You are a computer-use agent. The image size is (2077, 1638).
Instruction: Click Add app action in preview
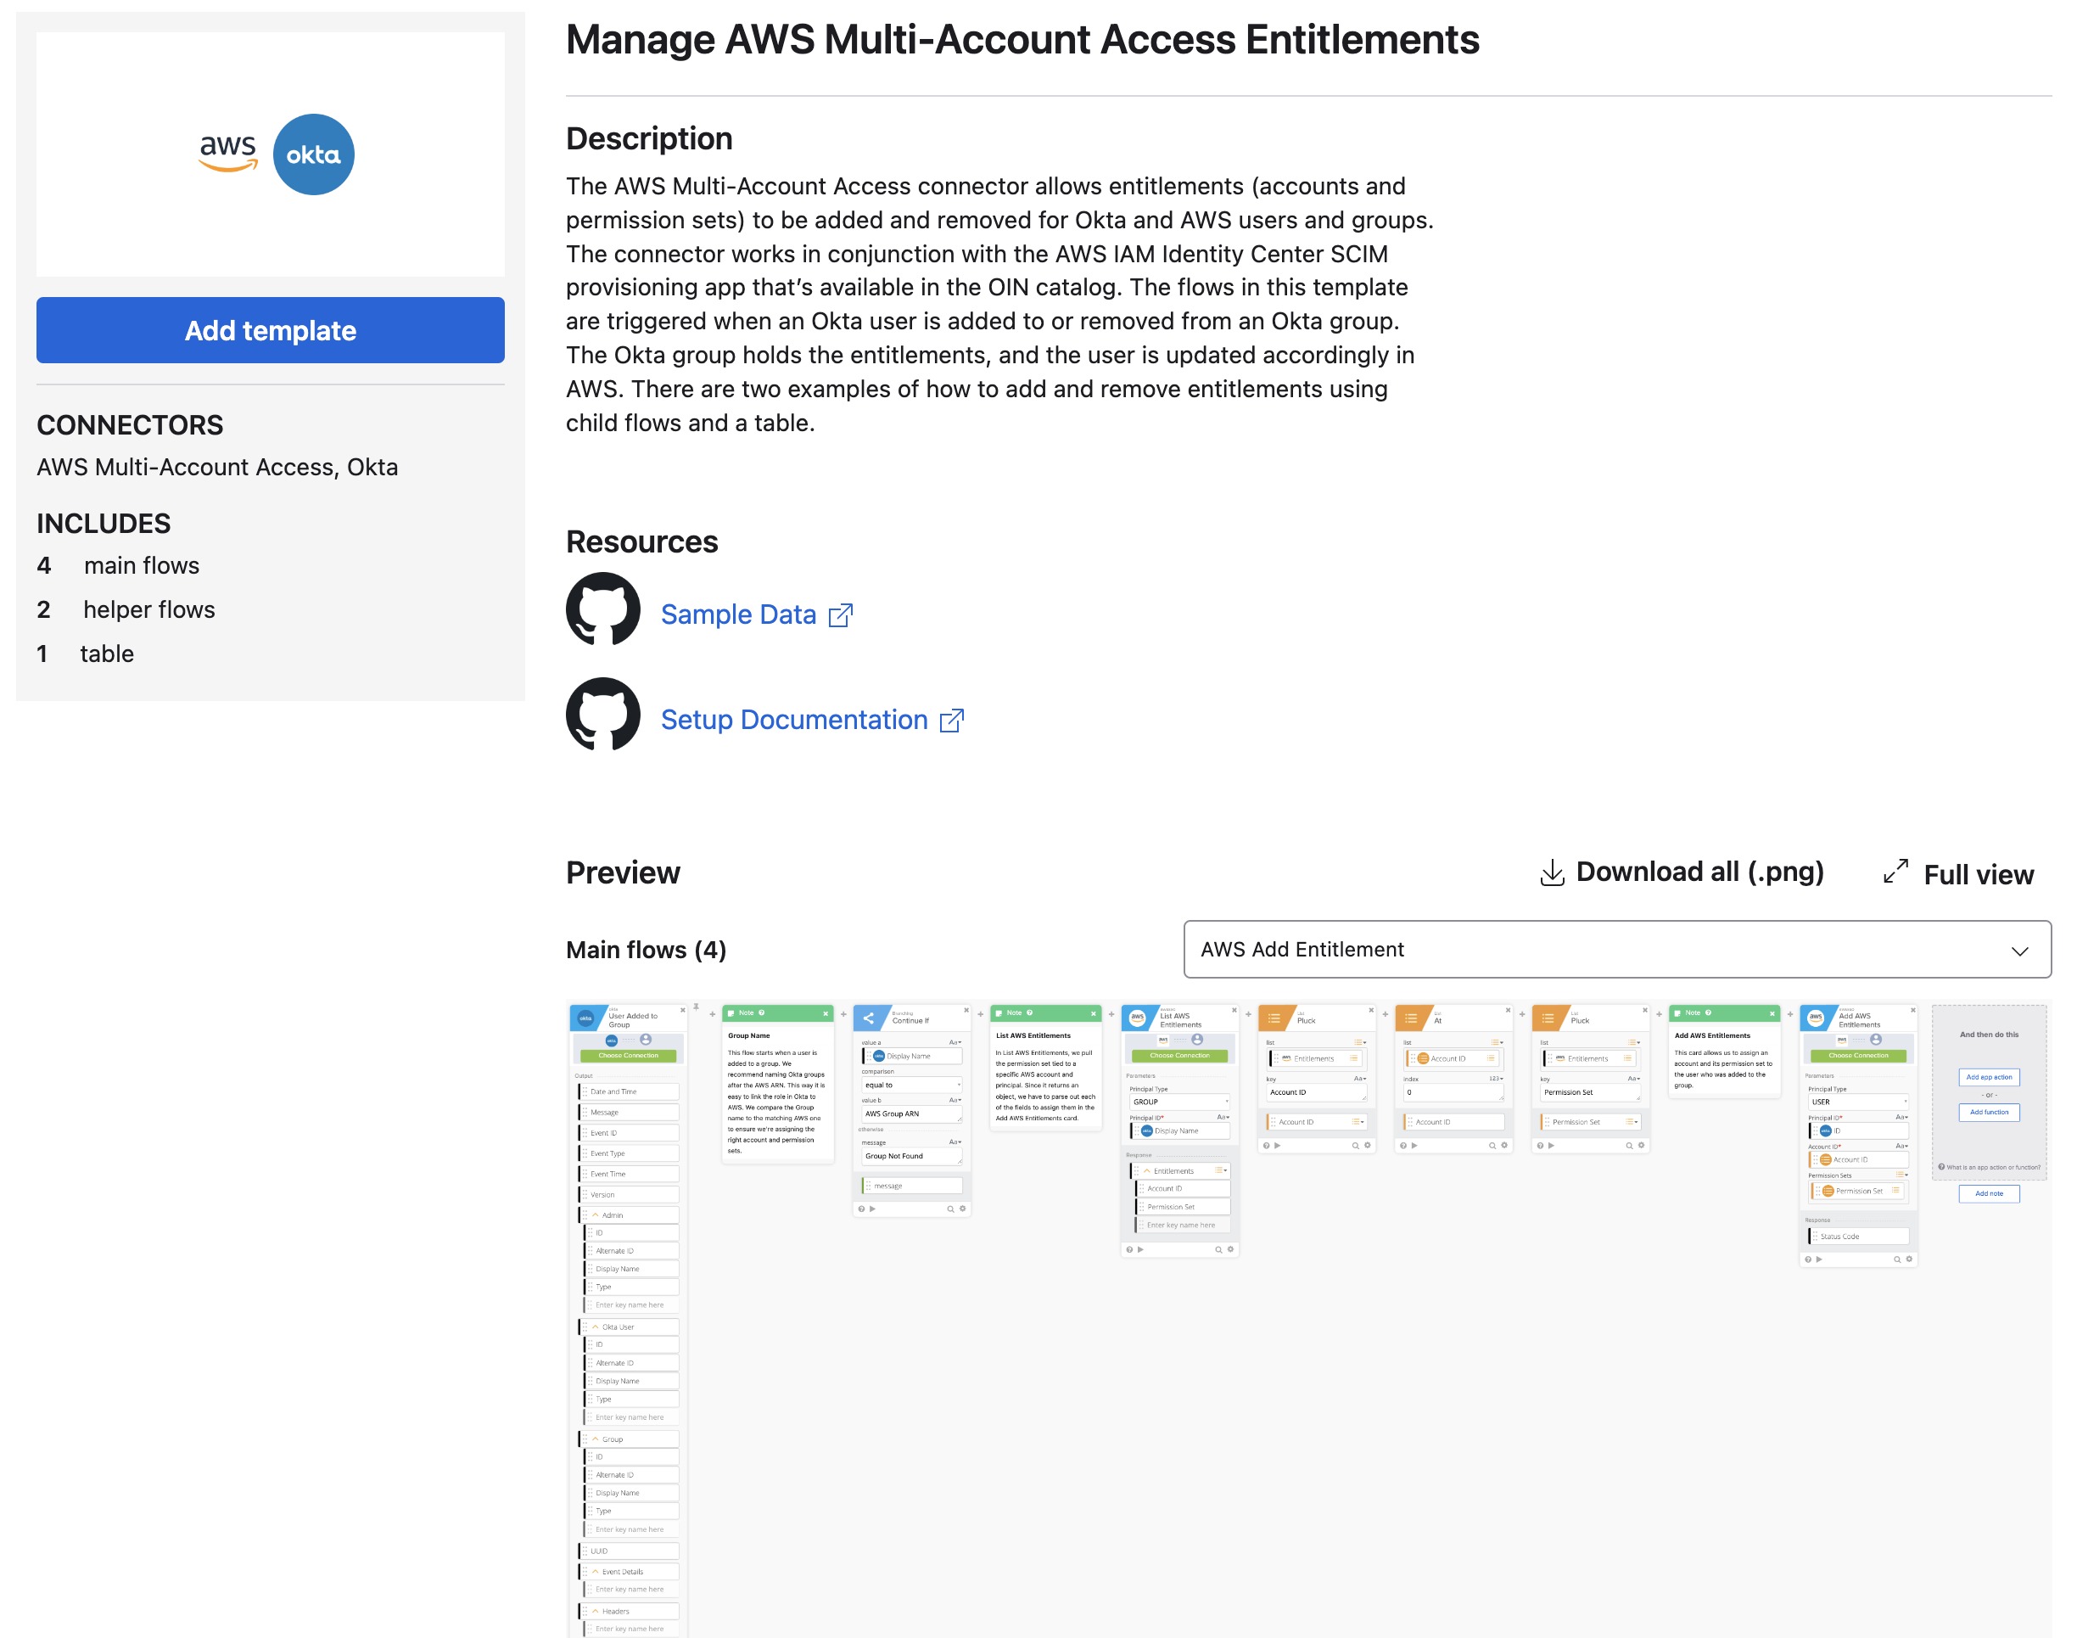coord(1988,1077)
